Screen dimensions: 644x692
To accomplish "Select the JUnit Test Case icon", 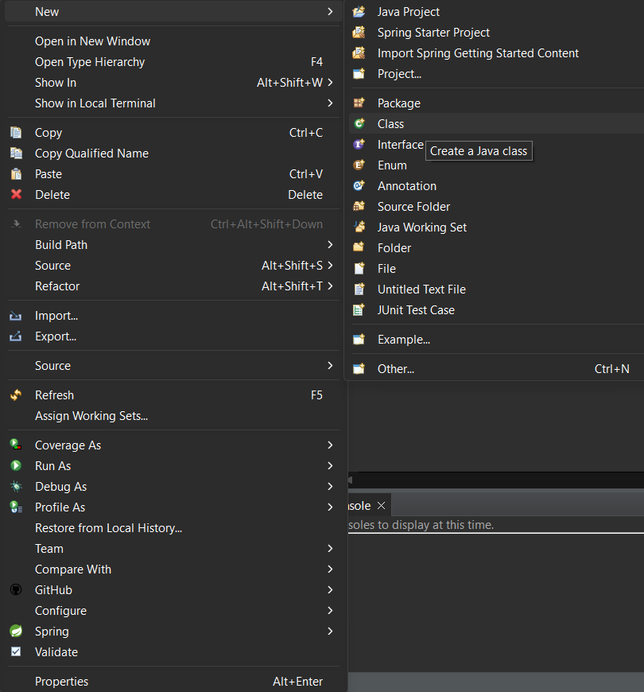I will (x=359, y=309).
